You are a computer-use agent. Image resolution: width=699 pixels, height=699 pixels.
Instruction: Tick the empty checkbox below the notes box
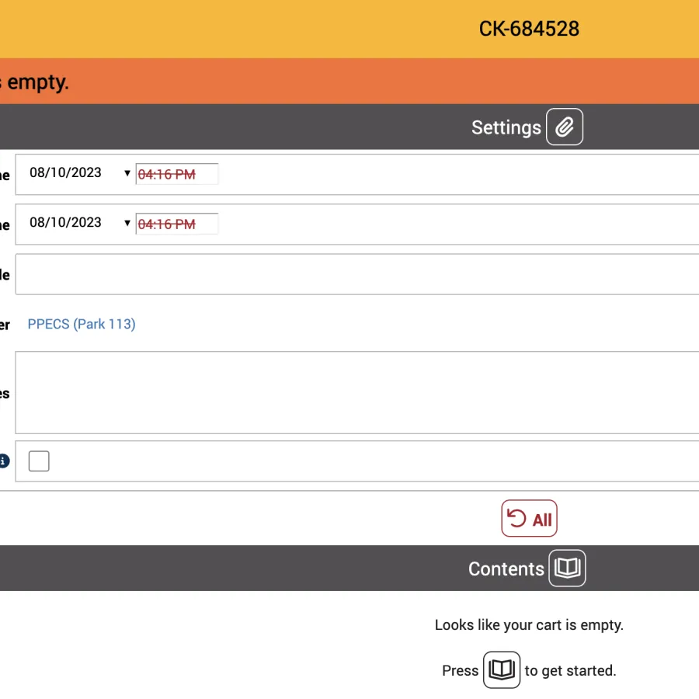coord(39,461)
